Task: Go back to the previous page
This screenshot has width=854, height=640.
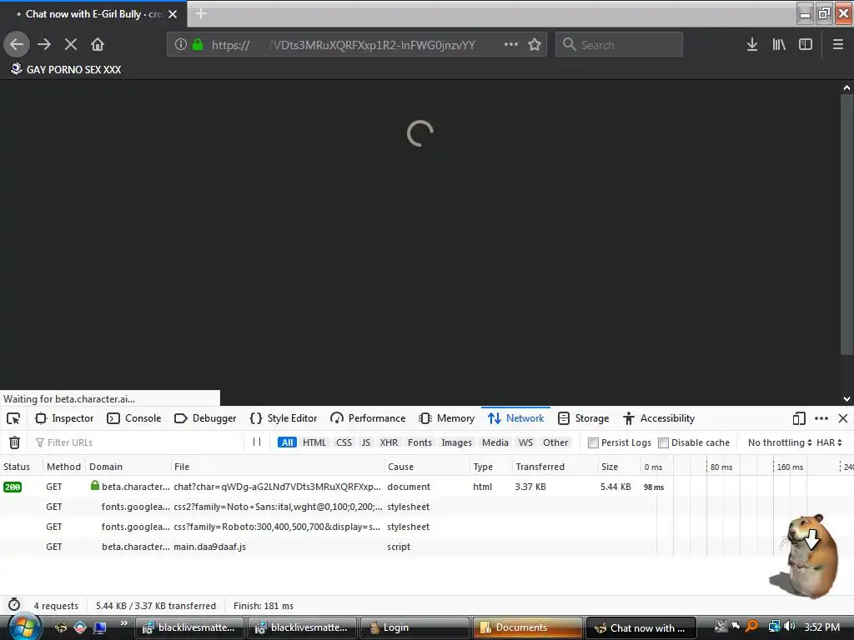Action: [x=17, y=44]
